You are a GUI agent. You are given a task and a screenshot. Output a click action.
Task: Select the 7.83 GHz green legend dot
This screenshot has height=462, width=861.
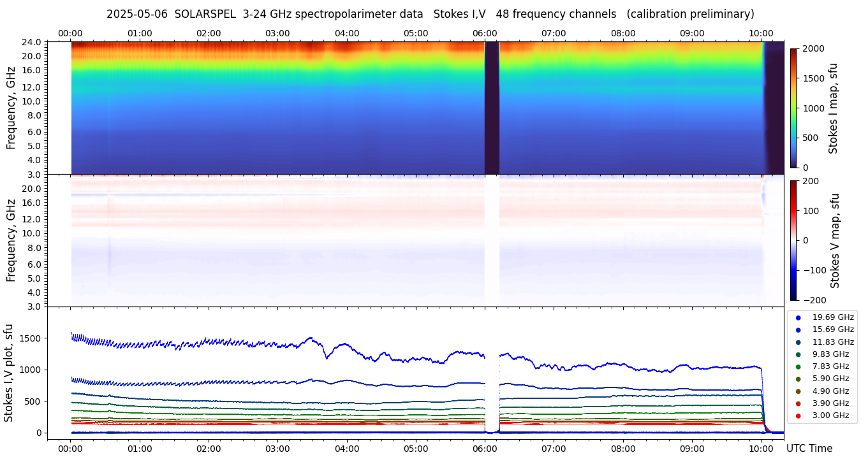coord(798,366)
